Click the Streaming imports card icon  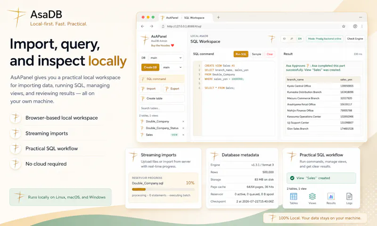point(133,156)
